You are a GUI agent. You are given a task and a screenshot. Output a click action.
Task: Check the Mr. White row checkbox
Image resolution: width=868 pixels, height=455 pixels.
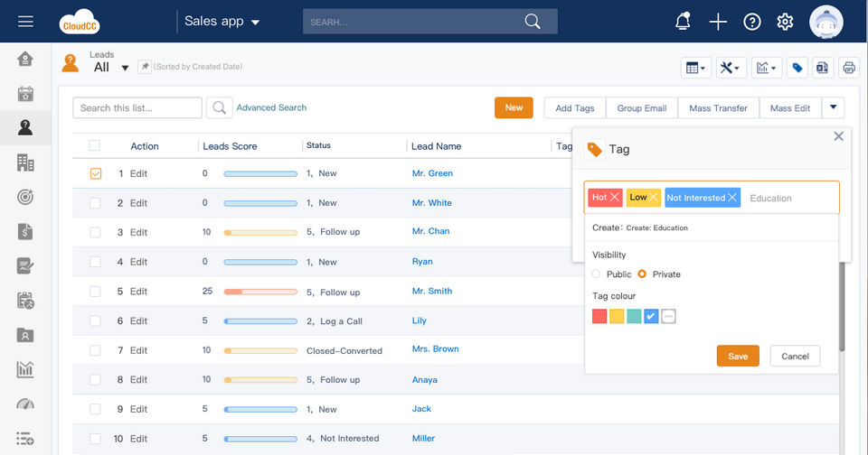(x=95, y=203)
